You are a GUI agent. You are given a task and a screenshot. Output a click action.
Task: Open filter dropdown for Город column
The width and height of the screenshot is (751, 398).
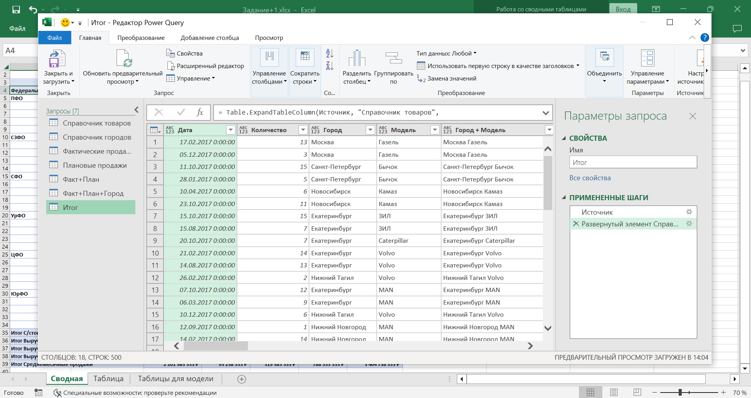[x=370, y=130]
